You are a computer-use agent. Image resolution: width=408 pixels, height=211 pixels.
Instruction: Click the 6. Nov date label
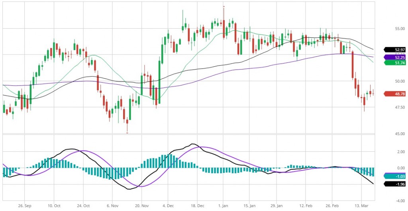tap(112, 205)
